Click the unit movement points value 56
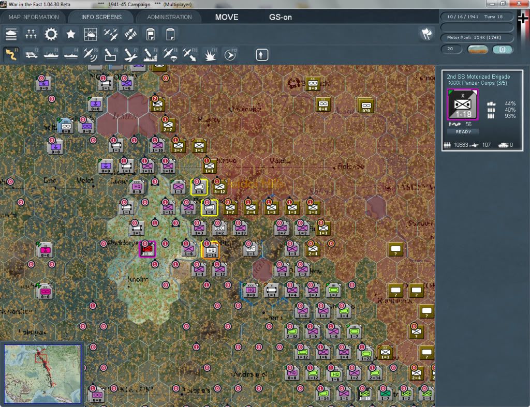The width and height of the screenshot is (530, 407). [468, 124]
